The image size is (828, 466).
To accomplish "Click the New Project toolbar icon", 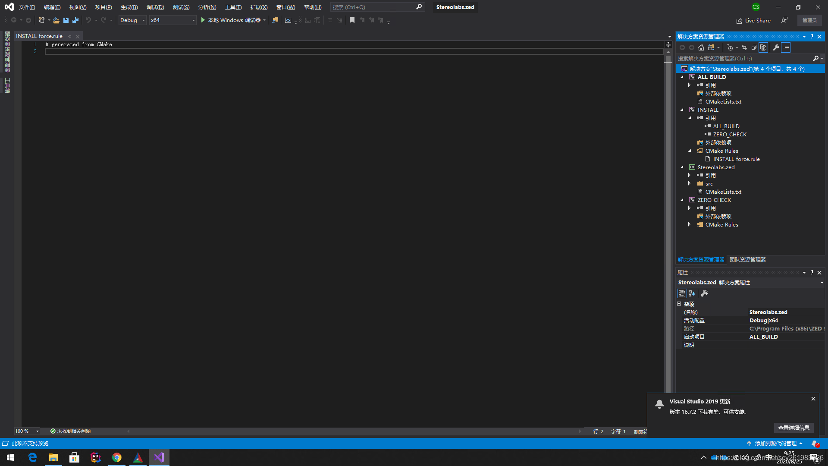I will tap(42, 20).
